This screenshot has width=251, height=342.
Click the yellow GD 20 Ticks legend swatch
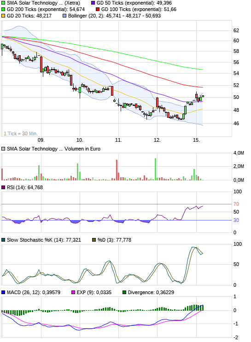point(3,16)
